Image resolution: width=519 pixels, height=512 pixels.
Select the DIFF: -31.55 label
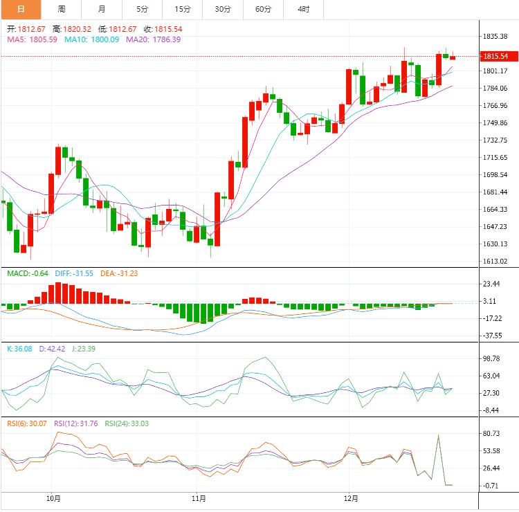tap(75, 273)
